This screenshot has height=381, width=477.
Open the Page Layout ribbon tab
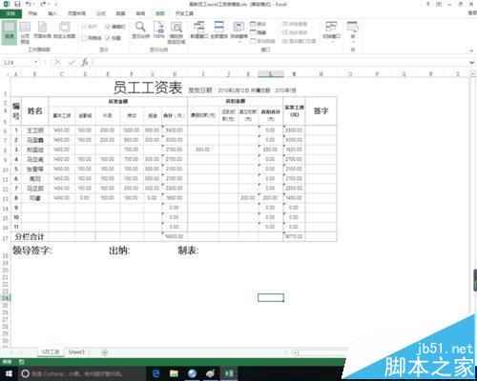coord(76,13)
